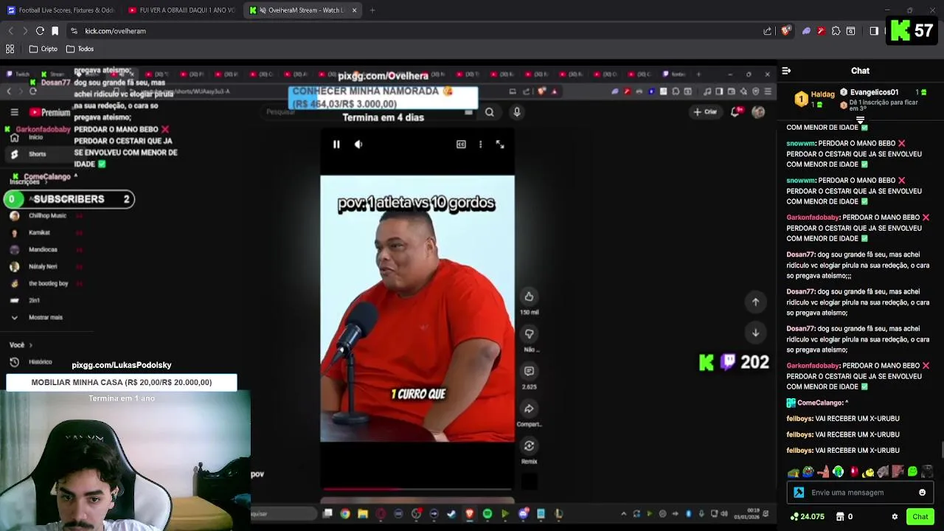The image size is (944, 531).
Task: Enter fullscreen on the short
Action: pos(500,145)
